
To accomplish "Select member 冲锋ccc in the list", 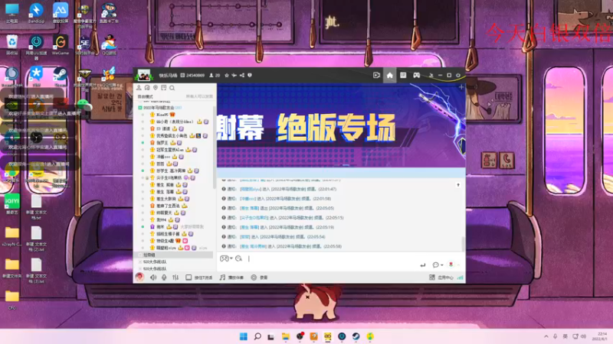I will pyautogui.click(x=163, y=157).
